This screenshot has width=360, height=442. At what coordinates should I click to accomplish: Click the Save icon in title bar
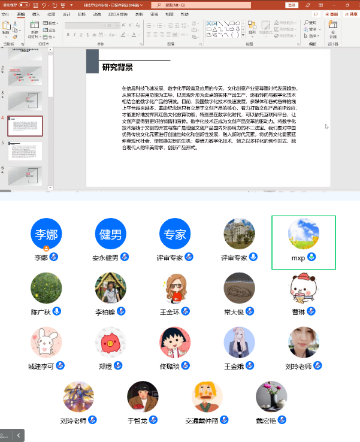tap(36, 5)
